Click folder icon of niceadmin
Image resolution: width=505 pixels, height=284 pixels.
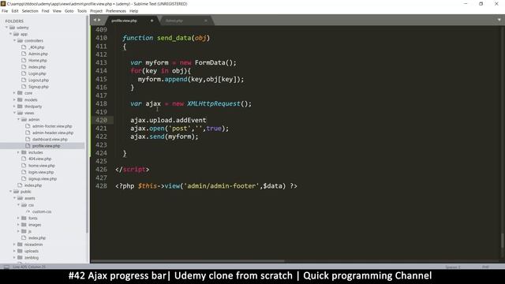click(20, 245)
